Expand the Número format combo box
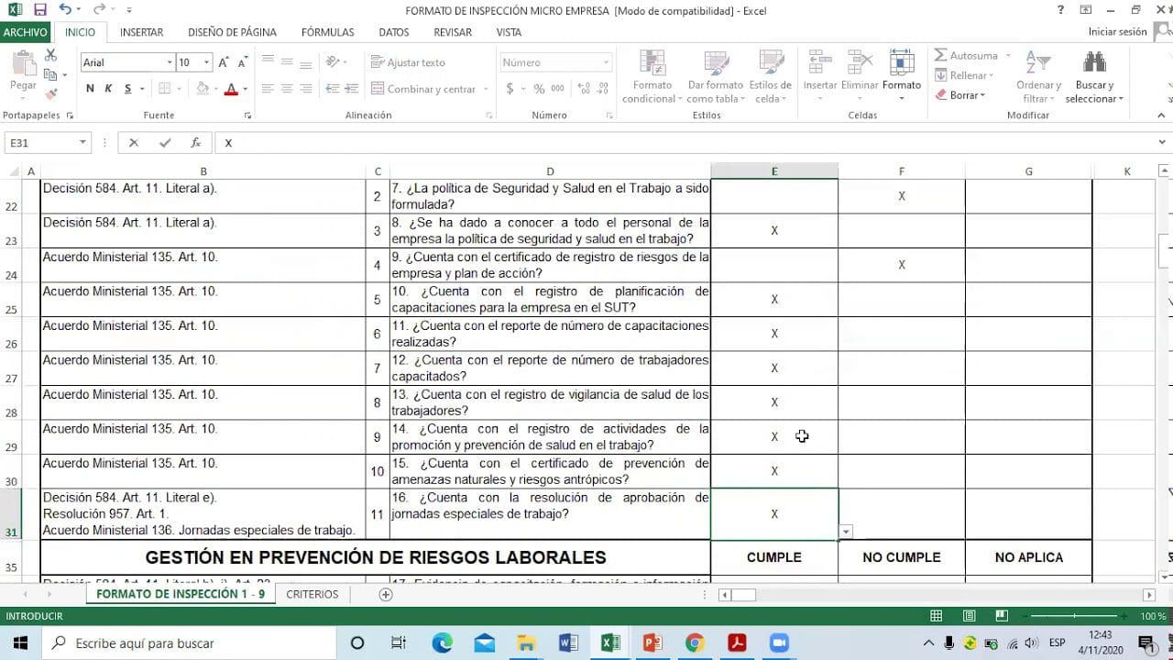 coord(606,62)
